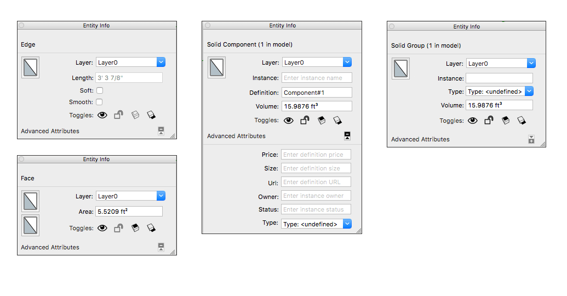The image size is (567, 296).
Task: Click Instance name field in Solid Component panel
Action: pos(317,78)
